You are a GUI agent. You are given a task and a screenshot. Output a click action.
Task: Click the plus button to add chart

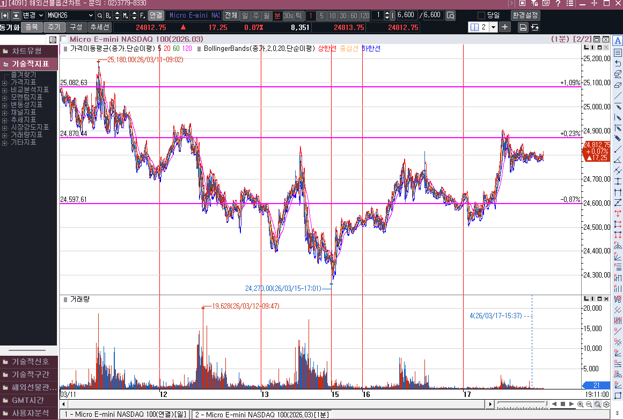(x=505, y=27)
